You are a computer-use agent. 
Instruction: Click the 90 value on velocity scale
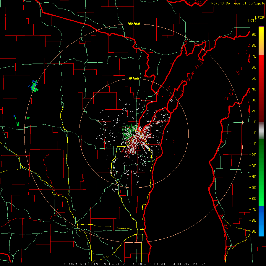coord(254,35)
